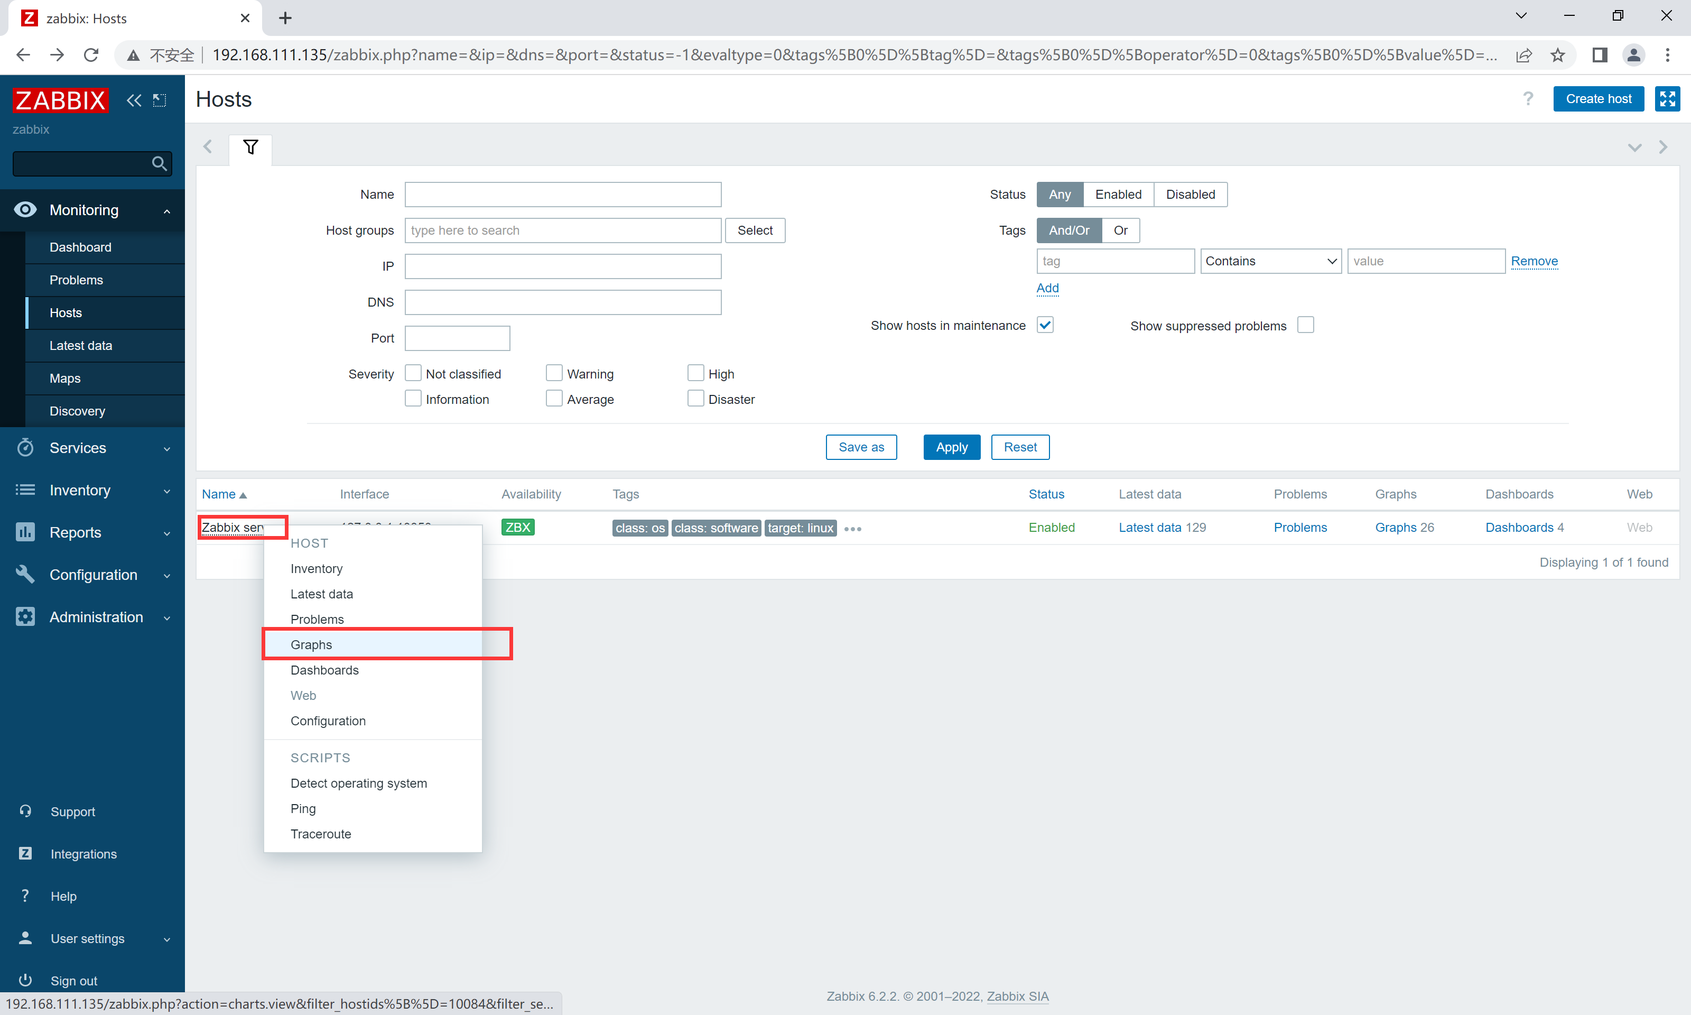This screenshot has height=1015, width=1691.
Task: Expand the Reports menu section
Action: tap(167, 533)
